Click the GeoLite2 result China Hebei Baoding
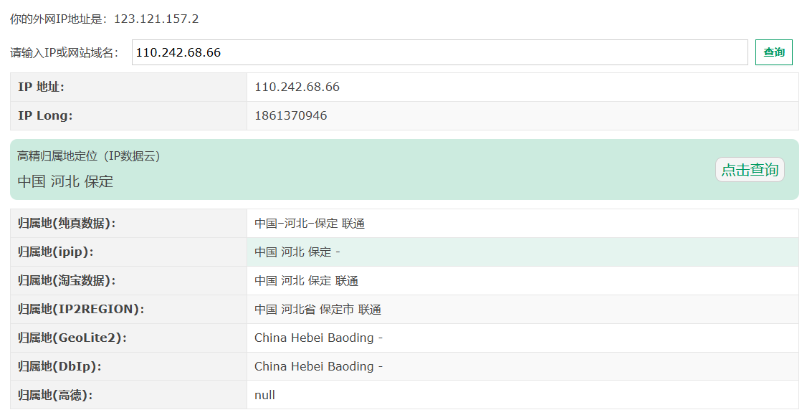The height and width of the screenshot is (420, 807). point(318,338)
